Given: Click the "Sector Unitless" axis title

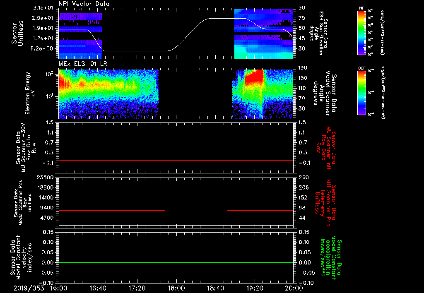Looking at the screenshot, I should point(17,33).
